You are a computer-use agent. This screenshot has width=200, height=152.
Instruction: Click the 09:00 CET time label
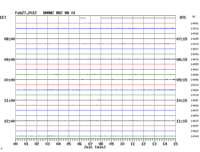(10, 60)
